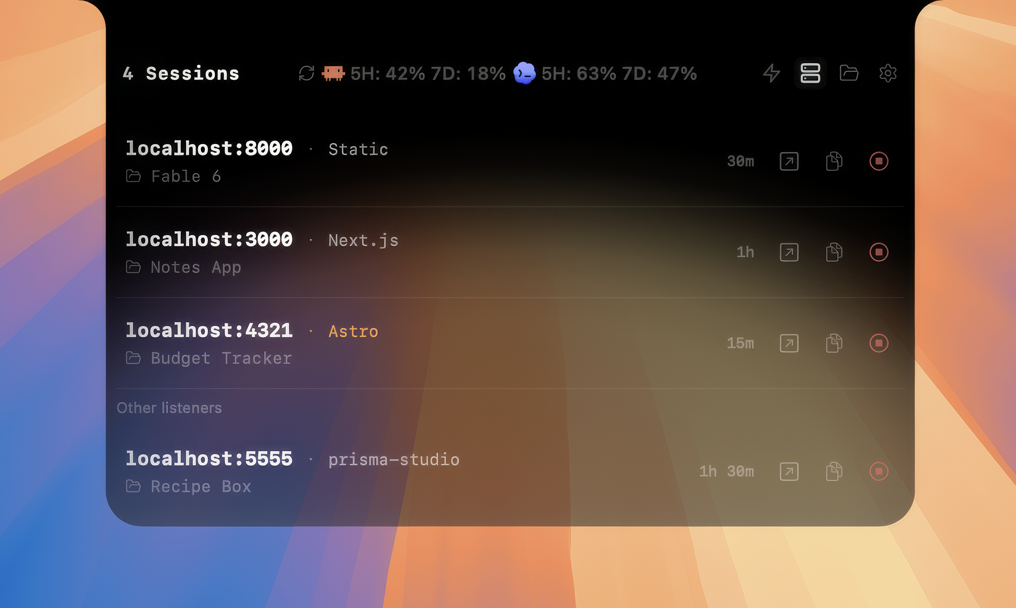Click the Budget Tracker project name
This screenshot has width=1016, height=608.
221,358
